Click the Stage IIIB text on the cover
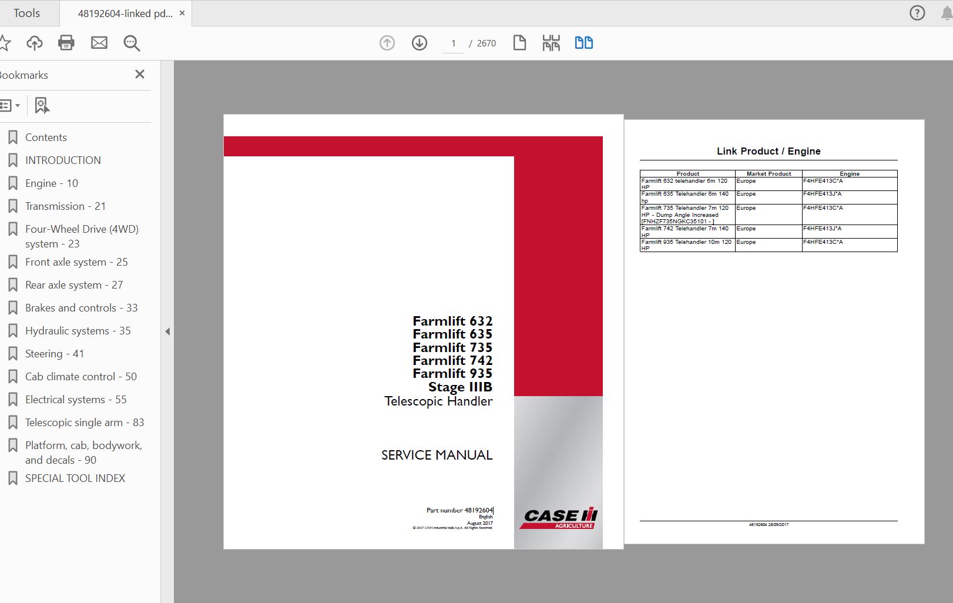Image resolution: width=953 pixels, height=603 pixels. 460,387
